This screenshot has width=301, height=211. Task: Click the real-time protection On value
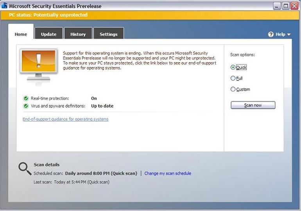[94, 98]
